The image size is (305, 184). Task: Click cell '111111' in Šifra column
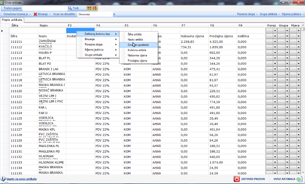[24, 42]
